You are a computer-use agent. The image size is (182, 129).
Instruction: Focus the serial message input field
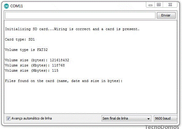click(80, 15)
